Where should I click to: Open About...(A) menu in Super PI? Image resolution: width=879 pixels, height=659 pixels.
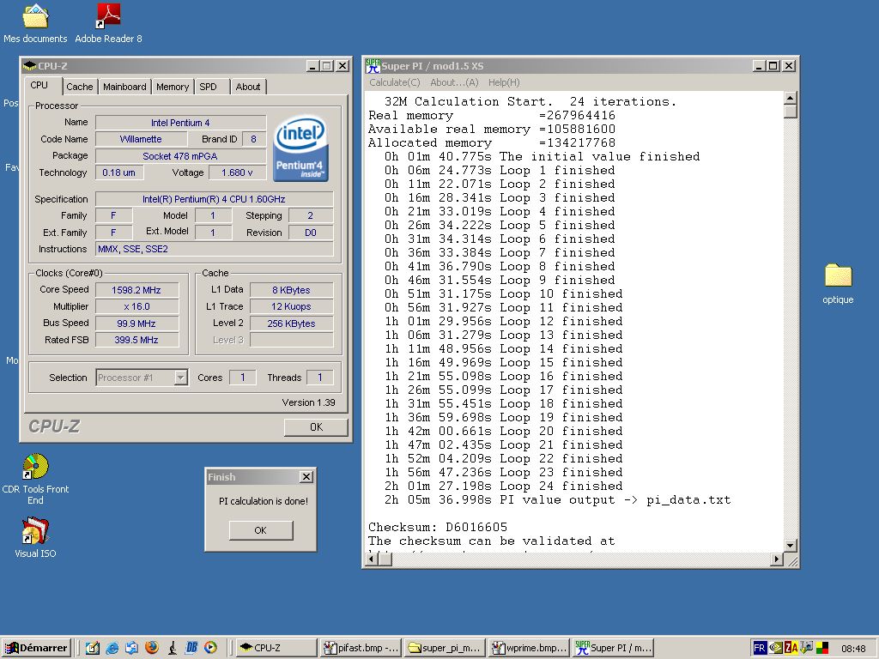(x=454, y=82)
